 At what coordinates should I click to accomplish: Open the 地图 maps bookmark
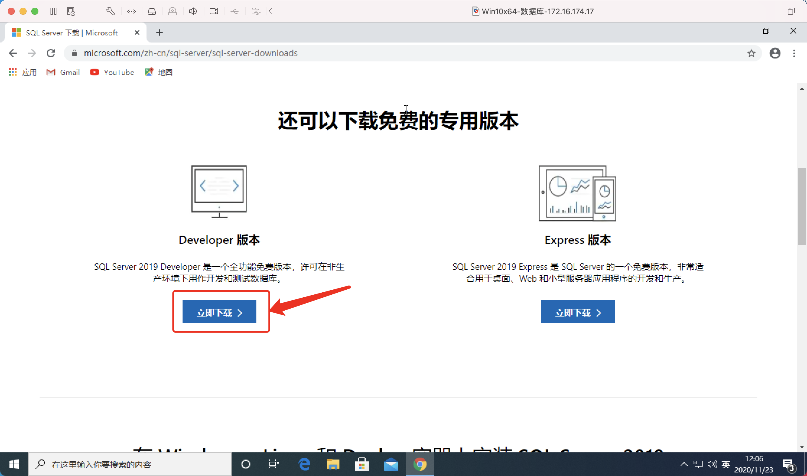(x=159, y=72)
